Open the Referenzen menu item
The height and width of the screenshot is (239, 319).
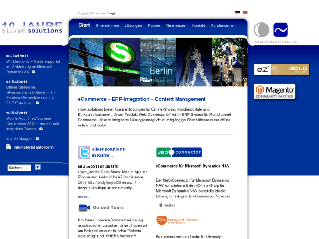tap(176, 25)
